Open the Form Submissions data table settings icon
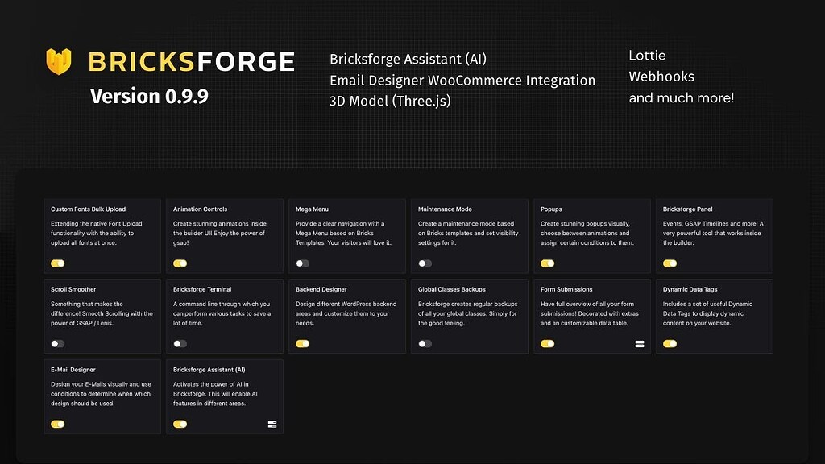The width and height of the screenshot is (825, 464). coord(640,343)
